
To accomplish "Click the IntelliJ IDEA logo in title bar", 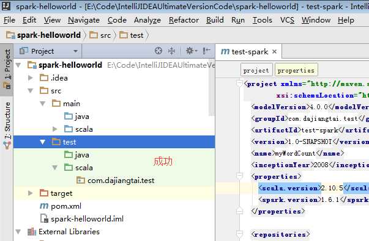I will (6, 5).
